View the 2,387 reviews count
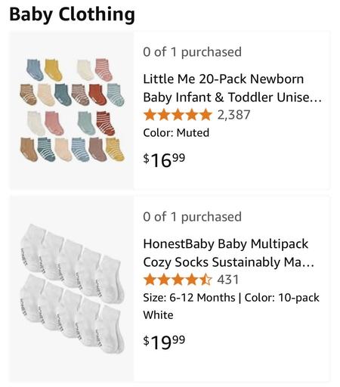 (x=233, y=115)
